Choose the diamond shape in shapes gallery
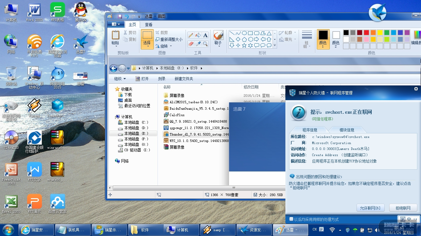 point(238,39)
